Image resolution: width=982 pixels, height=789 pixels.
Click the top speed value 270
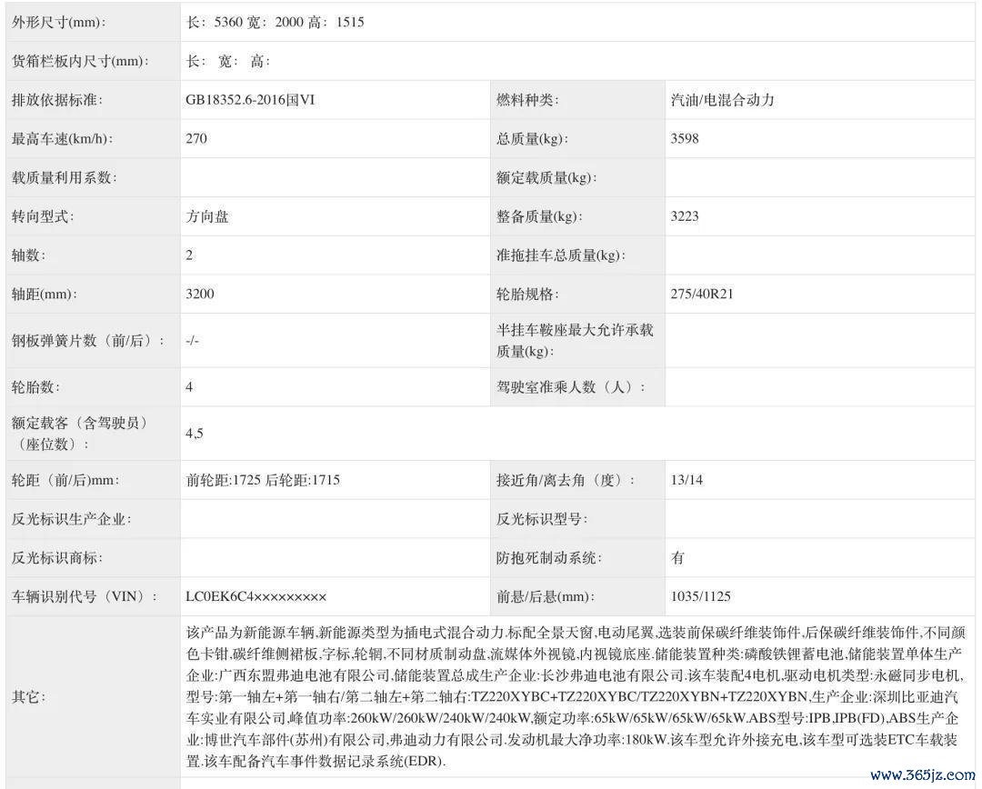point(196,139)
